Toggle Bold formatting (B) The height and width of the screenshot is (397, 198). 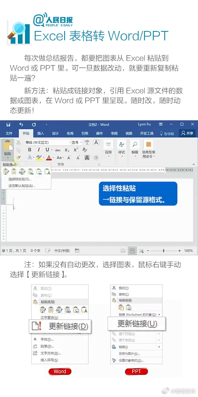pos(30,150)
